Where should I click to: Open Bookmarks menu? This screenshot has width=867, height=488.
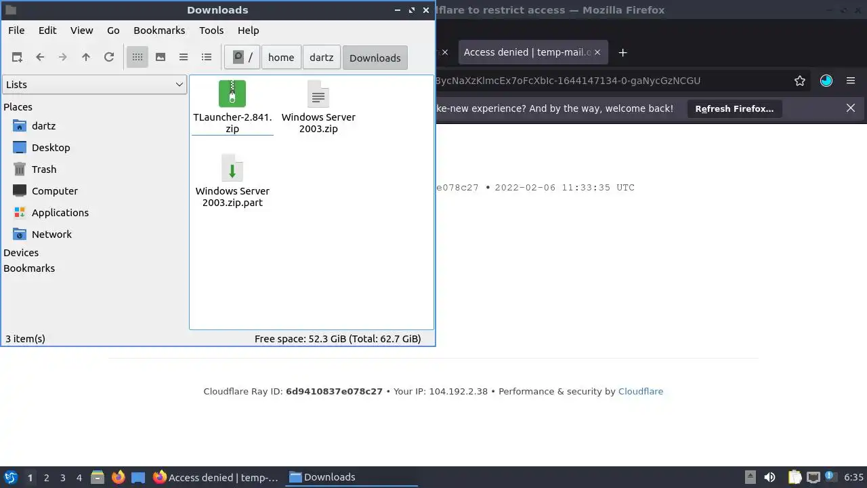point(159,30)
